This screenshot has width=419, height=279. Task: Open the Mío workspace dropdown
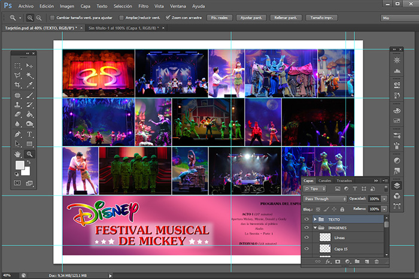coord(400,18)
